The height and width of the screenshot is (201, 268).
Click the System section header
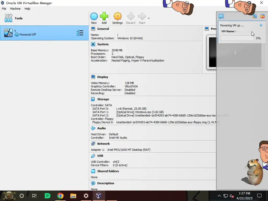click(x=103, y=44)
